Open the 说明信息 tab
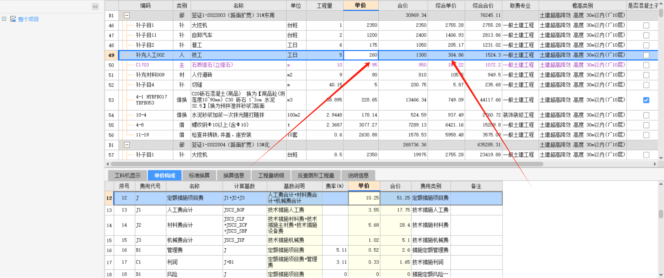664x278 pixels. pyautogui.click(x=358, y=175)
